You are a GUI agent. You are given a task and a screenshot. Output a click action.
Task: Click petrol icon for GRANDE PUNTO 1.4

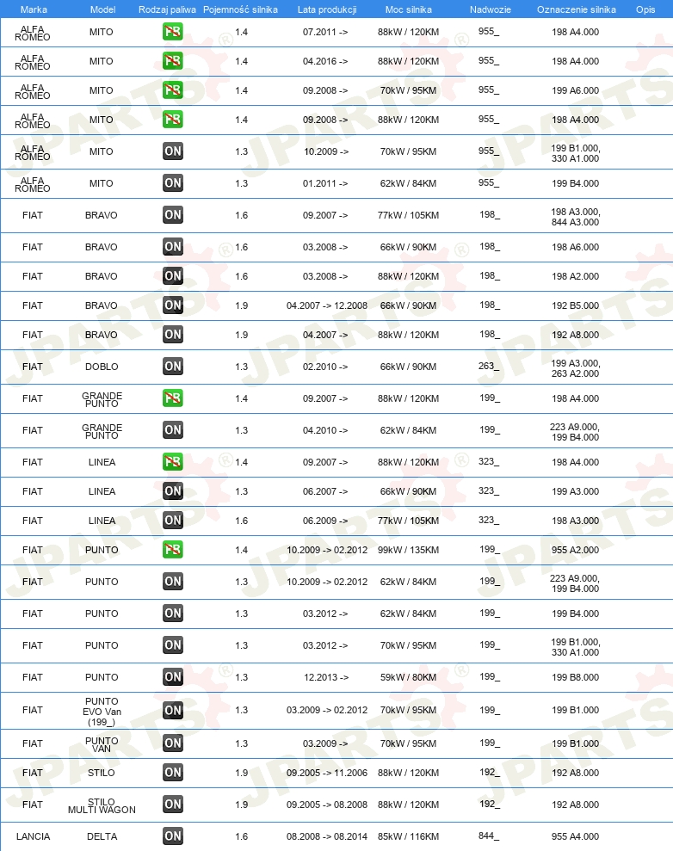coord(173,398)
